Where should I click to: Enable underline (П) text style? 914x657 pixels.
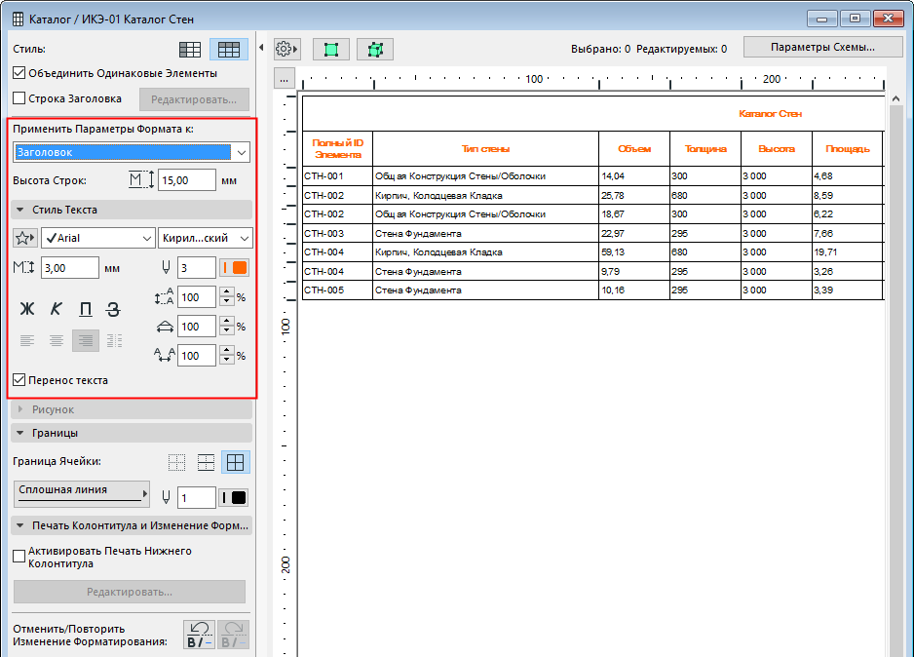click(x=86, y=309)
